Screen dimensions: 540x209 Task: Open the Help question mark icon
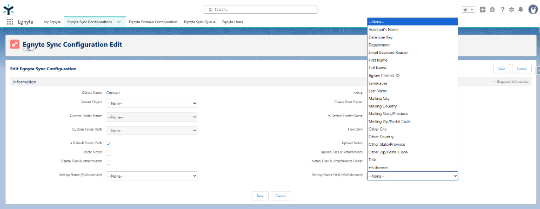(503, 10)
